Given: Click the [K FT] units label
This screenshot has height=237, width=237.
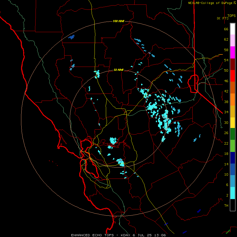Looking at the screenshot, I should (x=223, y=18).
